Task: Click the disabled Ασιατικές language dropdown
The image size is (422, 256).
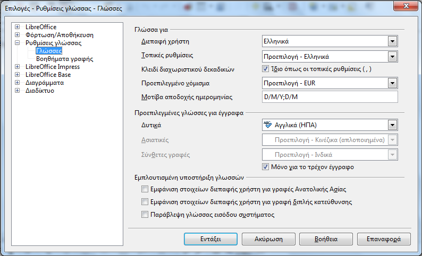Action: 330,140
